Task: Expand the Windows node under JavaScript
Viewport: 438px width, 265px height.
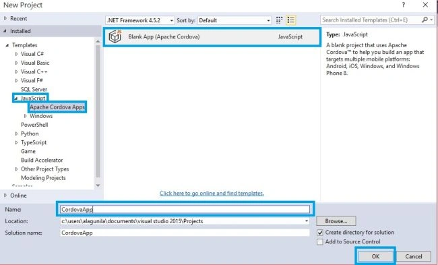Action: (x=26, y=116)
